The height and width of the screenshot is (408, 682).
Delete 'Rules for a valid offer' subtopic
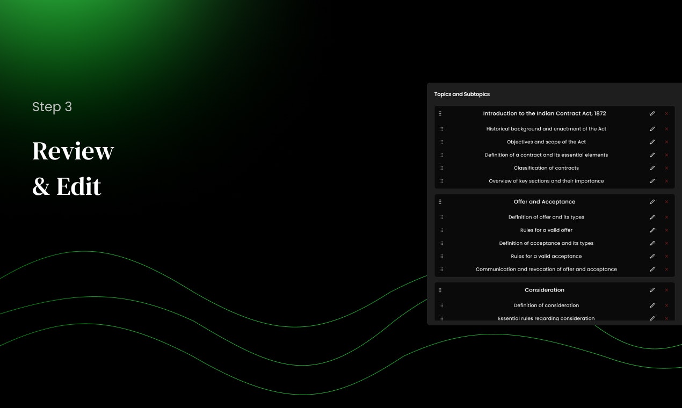click(666, 230)
